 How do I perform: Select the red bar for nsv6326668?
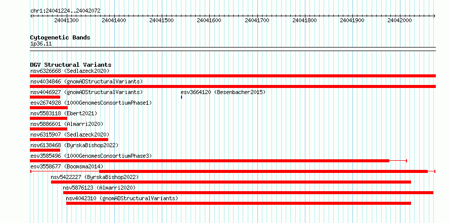click(x=233, y=76)
